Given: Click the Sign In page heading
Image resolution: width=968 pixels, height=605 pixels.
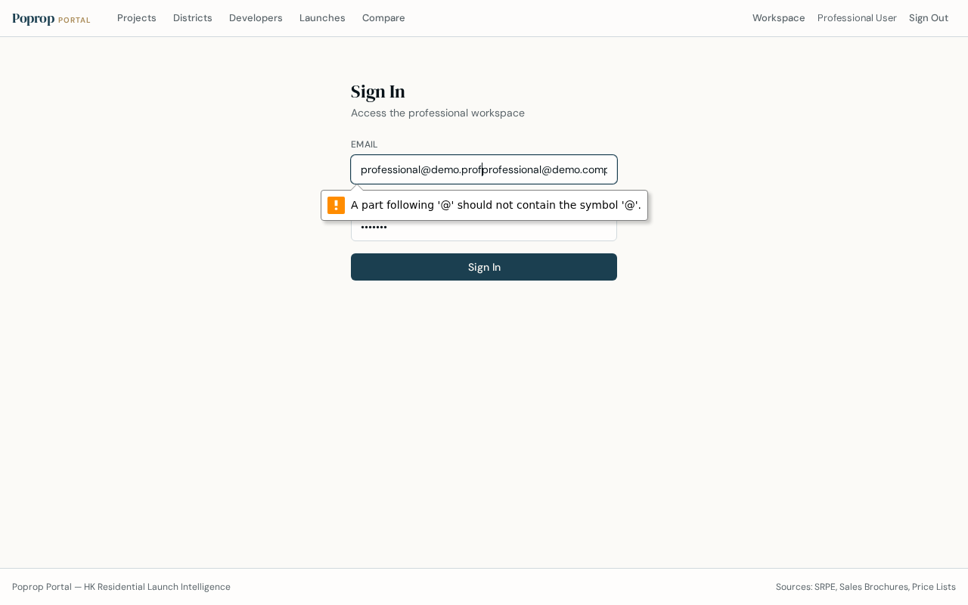Looking at the screenshot, I should [378, 92].
